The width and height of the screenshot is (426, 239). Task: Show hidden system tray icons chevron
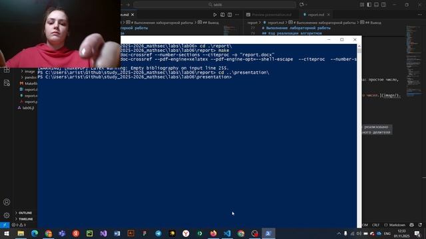pyautogui.click(x=339, y=233)
